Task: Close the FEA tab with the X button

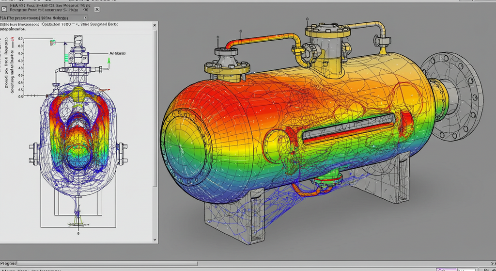Action: [x=97, y=10]
